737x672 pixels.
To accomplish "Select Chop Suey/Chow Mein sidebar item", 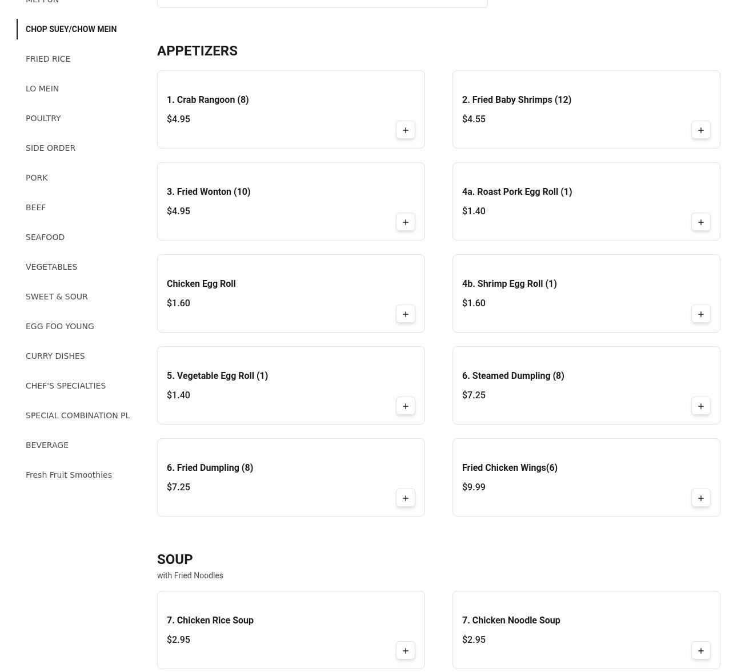I will click(71, 29).
